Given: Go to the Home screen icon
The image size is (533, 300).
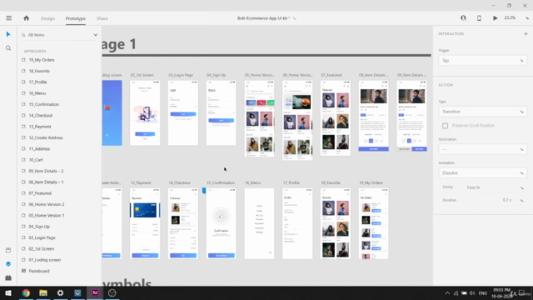Looking at the screenshot, I should pyautogui.click(x=26, y=18).
